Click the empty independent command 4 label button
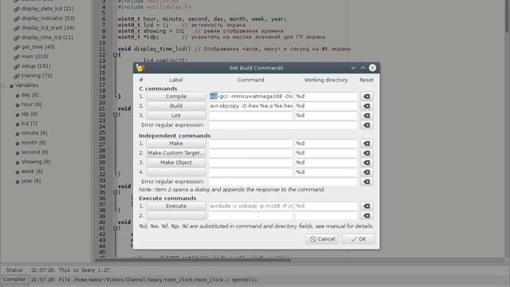The image size is (510, 287). (x=176, y=172)
